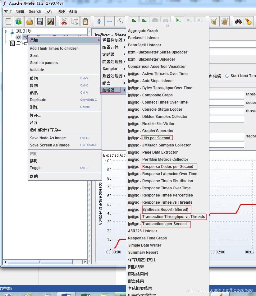Select the 测试计划 tree node
The height and width of the screenshot is (296, 256).
pos(24,31)
